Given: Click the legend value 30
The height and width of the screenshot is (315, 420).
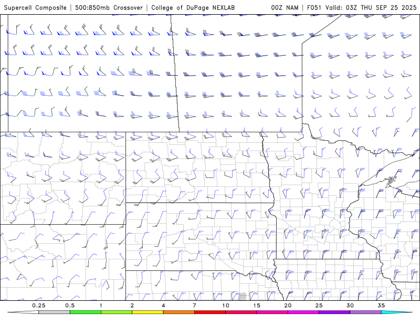Looking at the screenshot, I should coord(350,306).
